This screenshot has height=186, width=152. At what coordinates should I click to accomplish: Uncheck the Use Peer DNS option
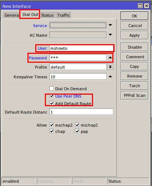click(x=52, y=96)
